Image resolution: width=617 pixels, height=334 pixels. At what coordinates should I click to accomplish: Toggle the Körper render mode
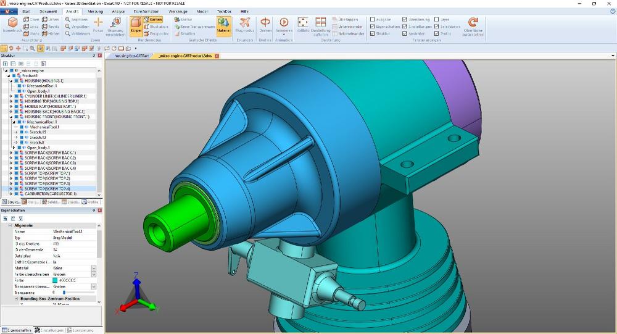click(x=136, y=25)
